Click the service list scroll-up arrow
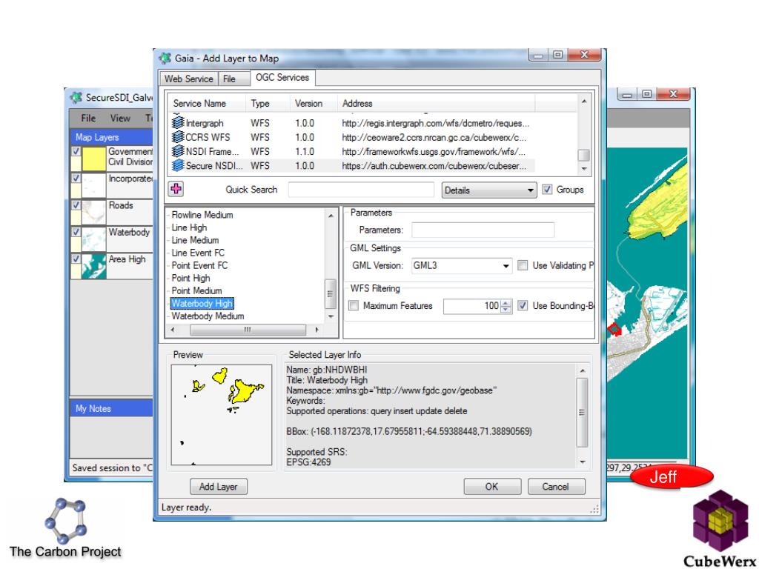759x569 pixels. coord(584,101)
